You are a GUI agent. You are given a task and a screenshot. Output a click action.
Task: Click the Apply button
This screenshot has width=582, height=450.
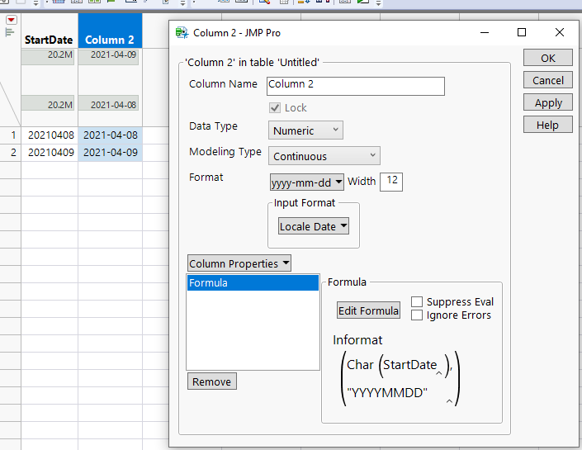[x=548, y=102]
